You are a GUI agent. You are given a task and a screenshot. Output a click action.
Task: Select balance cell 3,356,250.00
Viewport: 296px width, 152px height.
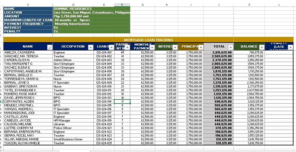(x=249, y=128)
